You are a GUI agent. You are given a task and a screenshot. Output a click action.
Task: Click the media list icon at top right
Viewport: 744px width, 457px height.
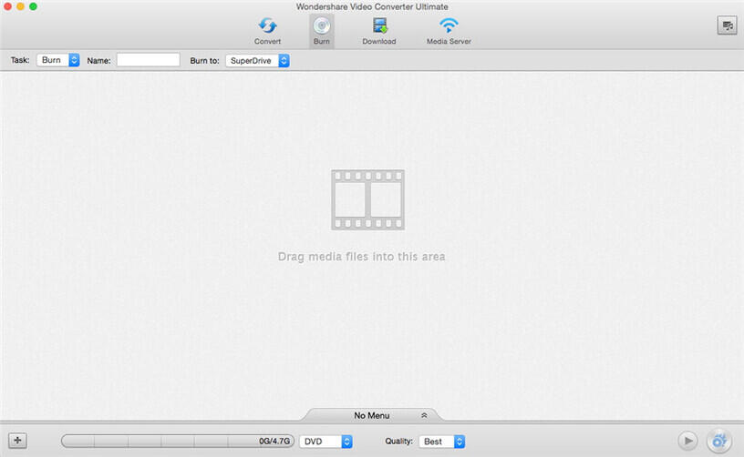click(x=727, y=25)
